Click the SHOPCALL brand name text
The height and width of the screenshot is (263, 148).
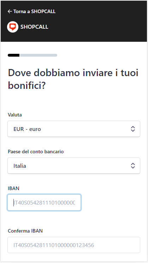[x=34, y=27]
